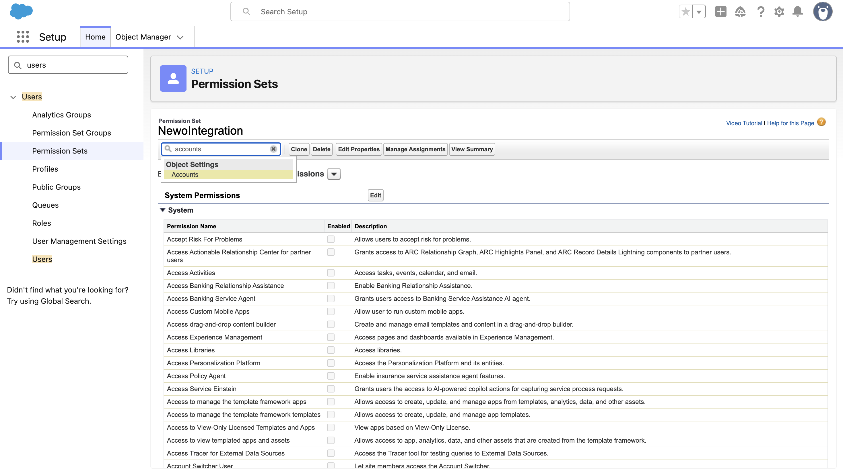Image resolution: width=843 pixels, height=475 pixels.
Task: Open the App Launcher dots grid
Action: pyautogui.click(x=23, y=37)
